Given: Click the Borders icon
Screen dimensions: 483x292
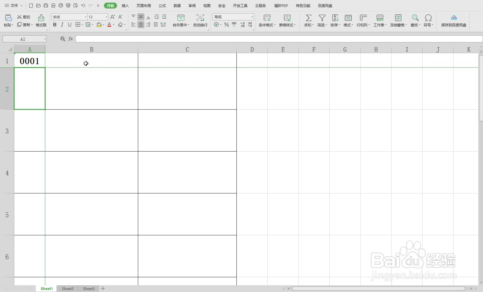Looking at the screenshot, I should tap(78, 25).
